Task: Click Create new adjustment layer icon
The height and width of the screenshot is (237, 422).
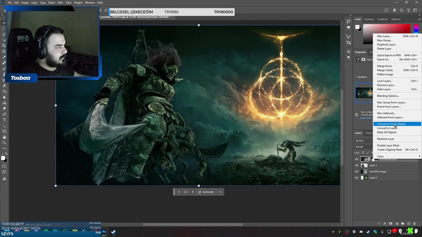Action: tap(397, 224)
